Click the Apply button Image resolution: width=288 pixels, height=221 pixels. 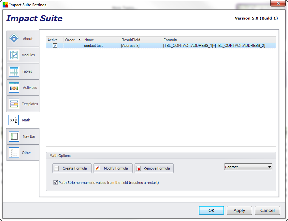239,210
